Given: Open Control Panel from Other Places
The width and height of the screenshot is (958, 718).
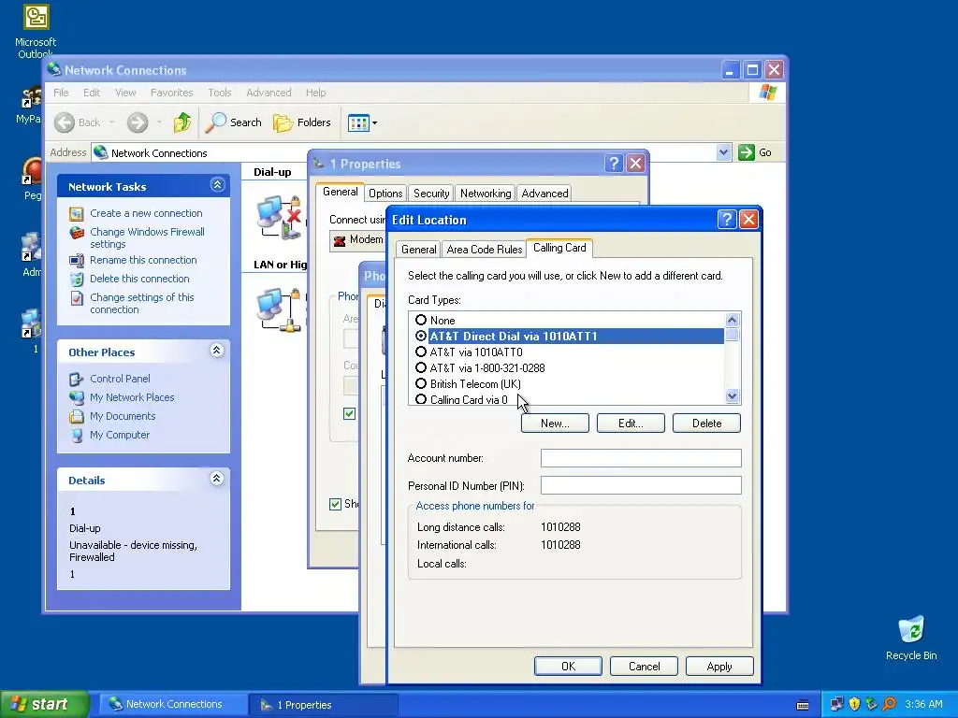Looking at the screenshot, I should click(x=120, y=379).
